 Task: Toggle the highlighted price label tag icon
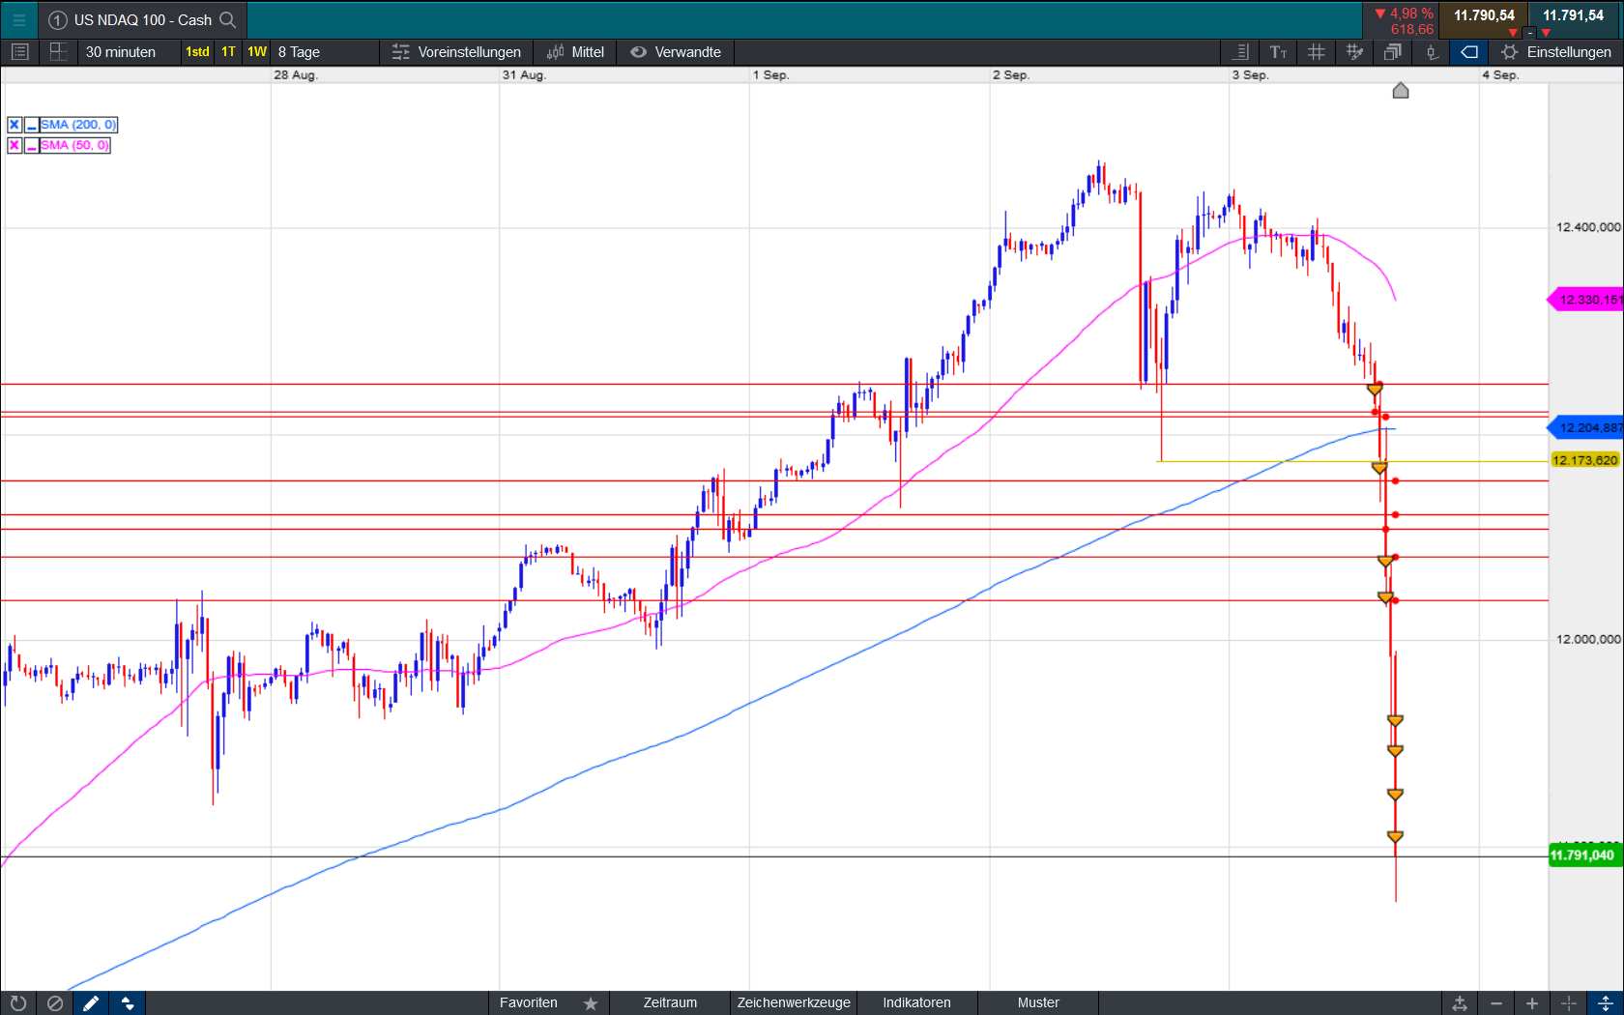tap(1469, 52)
